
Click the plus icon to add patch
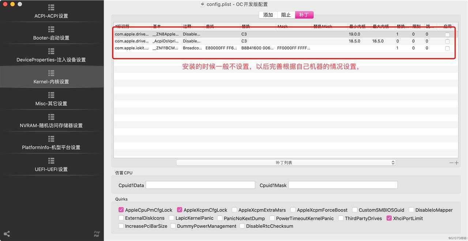pyautogui.click(x=456, y=163)
